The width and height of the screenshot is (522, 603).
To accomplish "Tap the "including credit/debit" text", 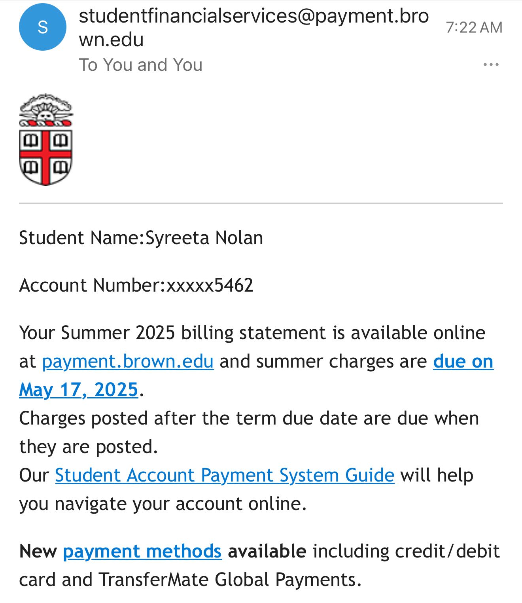I will [406, 551].
